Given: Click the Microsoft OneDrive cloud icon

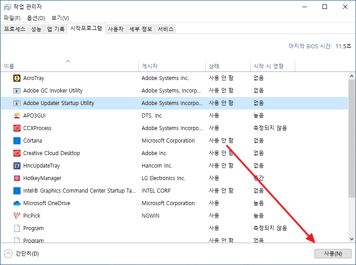Looking at the screenshot, I should click(x=17, y=203).
